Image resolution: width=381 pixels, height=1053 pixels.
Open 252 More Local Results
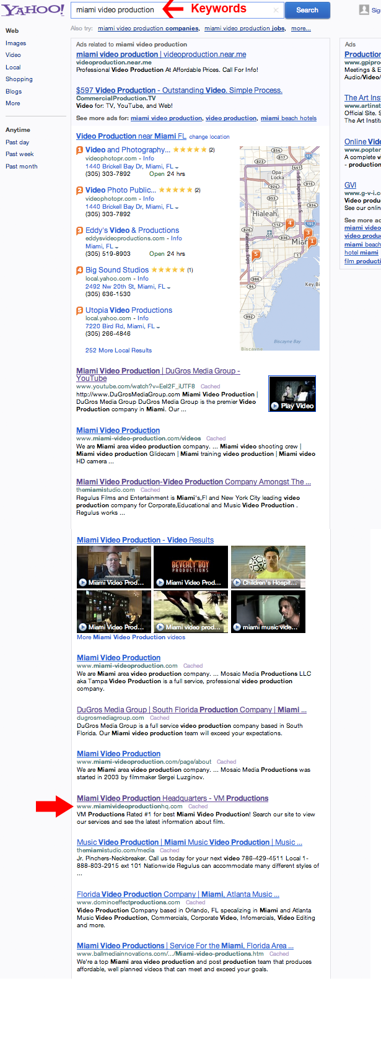point(118,351)
